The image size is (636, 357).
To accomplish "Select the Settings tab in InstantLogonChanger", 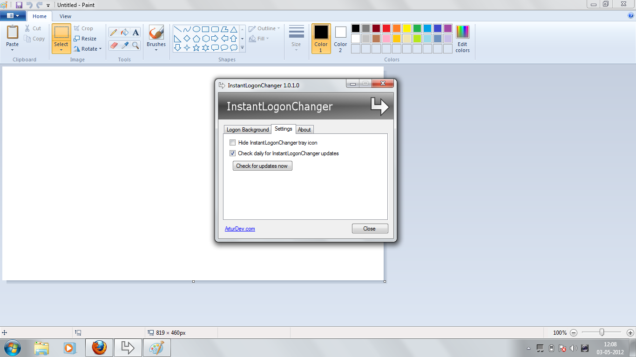I will click(x=284, y=129).
